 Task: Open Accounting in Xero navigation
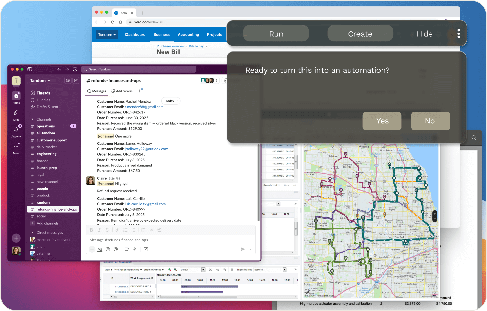[x=189, y=35]
